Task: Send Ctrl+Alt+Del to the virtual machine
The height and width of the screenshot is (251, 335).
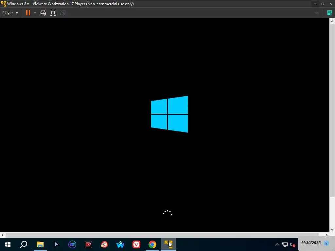Action: [x=43, y=13]
